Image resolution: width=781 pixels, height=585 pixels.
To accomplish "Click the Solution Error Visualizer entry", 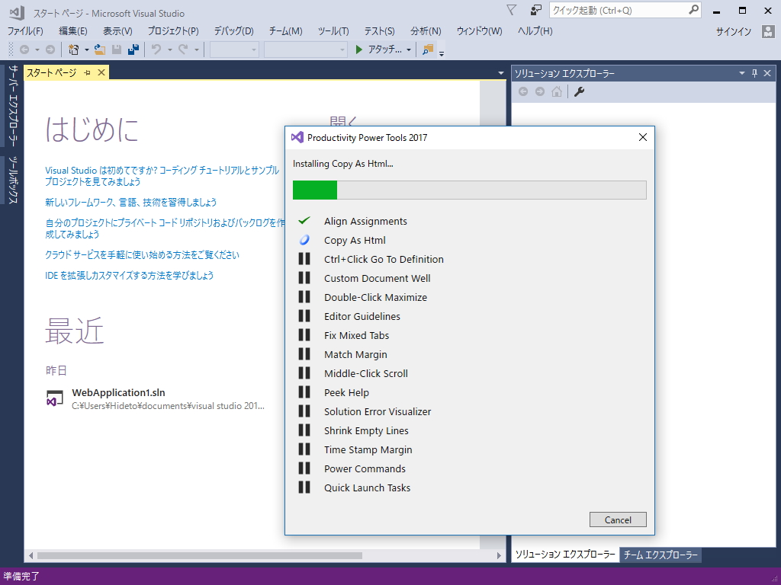I will pyautogui.click(x=377, y=411).
